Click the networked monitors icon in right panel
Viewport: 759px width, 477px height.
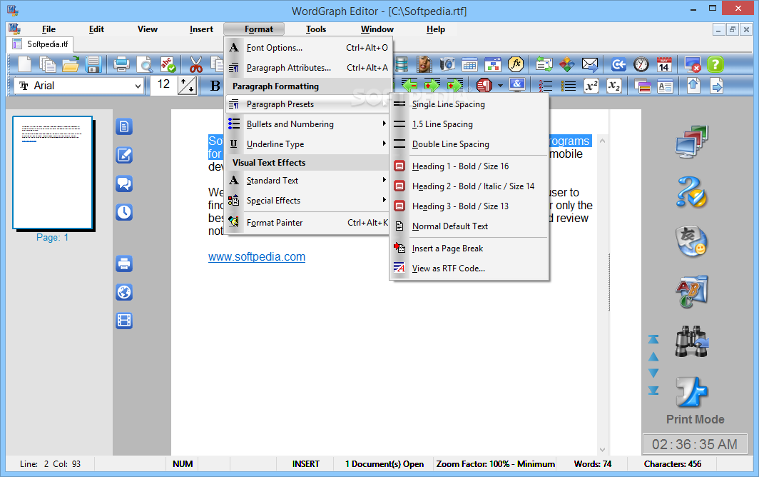pos(692,141)
